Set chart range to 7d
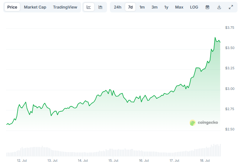This screenshot has height=167, width=240. point(130,7)
